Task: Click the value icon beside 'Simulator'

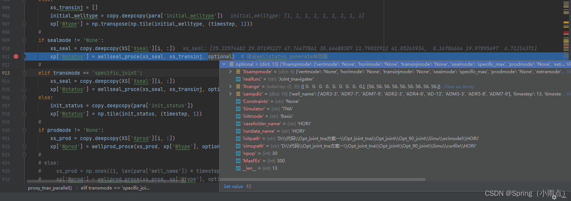Action: [238, 109]
